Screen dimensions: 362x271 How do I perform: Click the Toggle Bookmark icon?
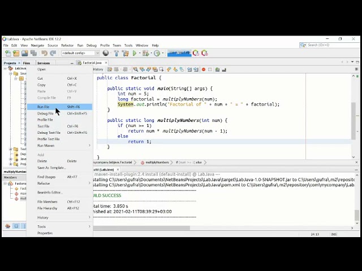(x=182, y=69)
